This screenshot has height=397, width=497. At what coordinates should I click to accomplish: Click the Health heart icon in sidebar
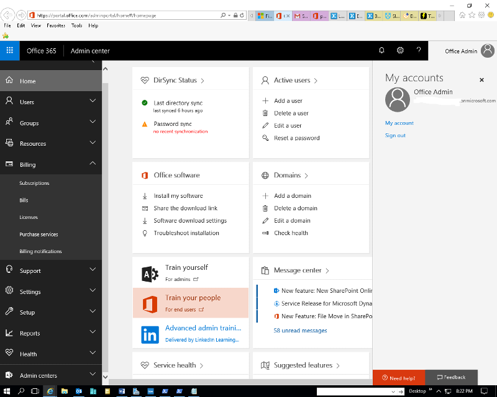(9, 353)
